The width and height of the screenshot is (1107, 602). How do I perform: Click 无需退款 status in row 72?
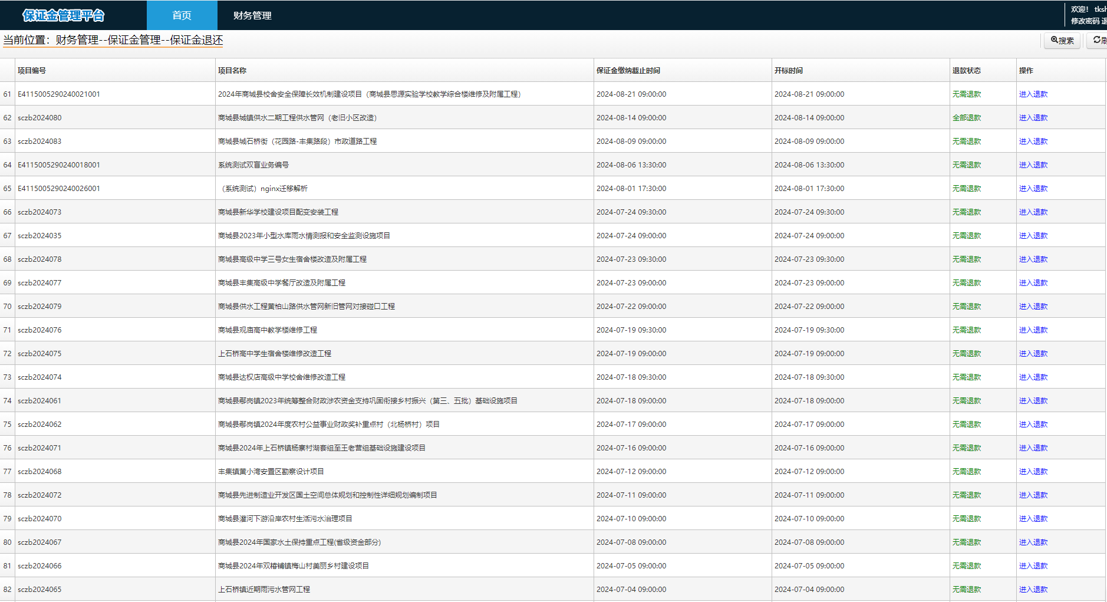tap(967, 354)
